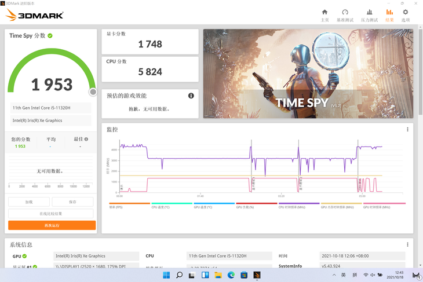
Task: Click Wi-Fi icon in system tray
Action: (x=366, y=275)
